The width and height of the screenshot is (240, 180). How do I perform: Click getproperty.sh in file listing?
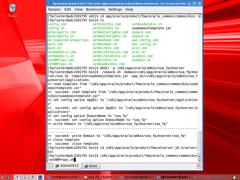[x=61, y=36]
